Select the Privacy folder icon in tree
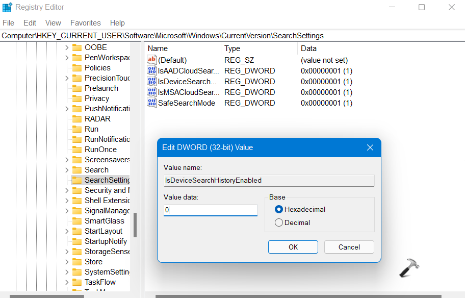This screenshot has width=465, height=298. point(77,98)
